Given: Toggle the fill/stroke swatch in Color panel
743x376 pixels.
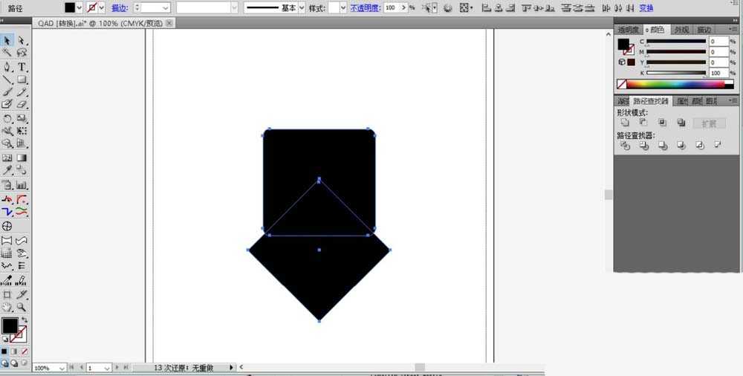Looking at the screenshot, I should click(x=624, y=45).
